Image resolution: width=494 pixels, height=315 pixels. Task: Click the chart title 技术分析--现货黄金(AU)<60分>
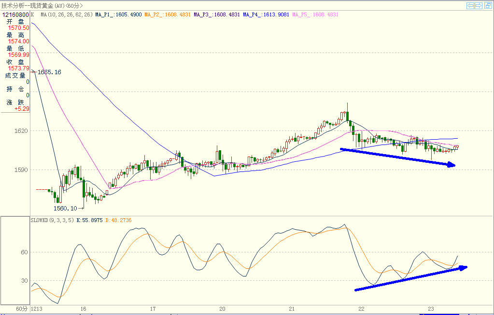click(x=42, y=6)
